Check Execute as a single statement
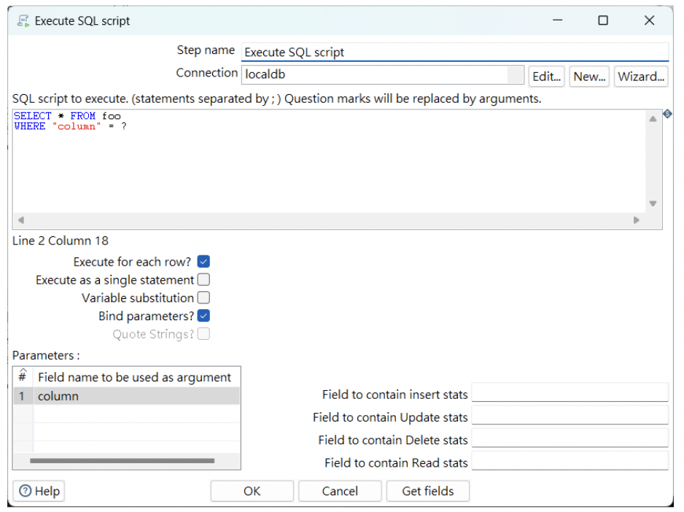Viewport: 684px width, 512px height. point(203,279)
